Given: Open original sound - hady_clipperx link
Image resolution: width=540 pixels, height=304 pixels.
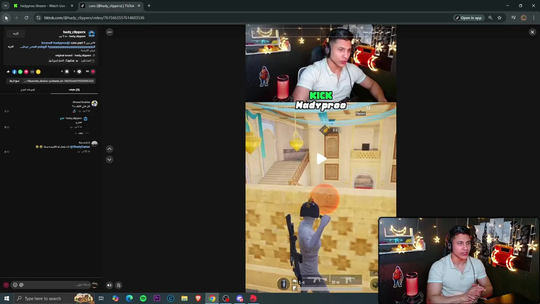Looking at the screenshot, I should [x=73, y=55].
